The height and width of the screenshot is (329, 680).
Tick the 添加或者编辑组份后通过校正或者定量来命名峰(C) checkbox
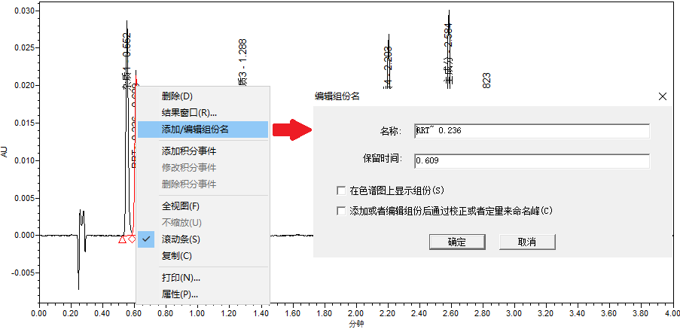pos(341,211)
